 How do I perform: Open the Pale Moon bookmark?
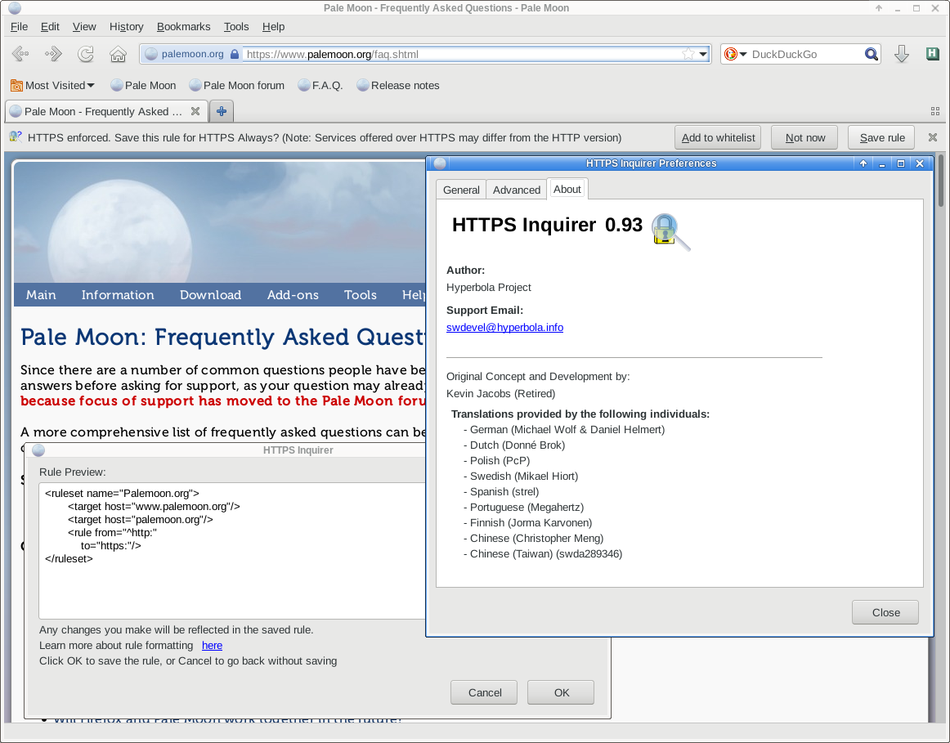coord(144,85)
